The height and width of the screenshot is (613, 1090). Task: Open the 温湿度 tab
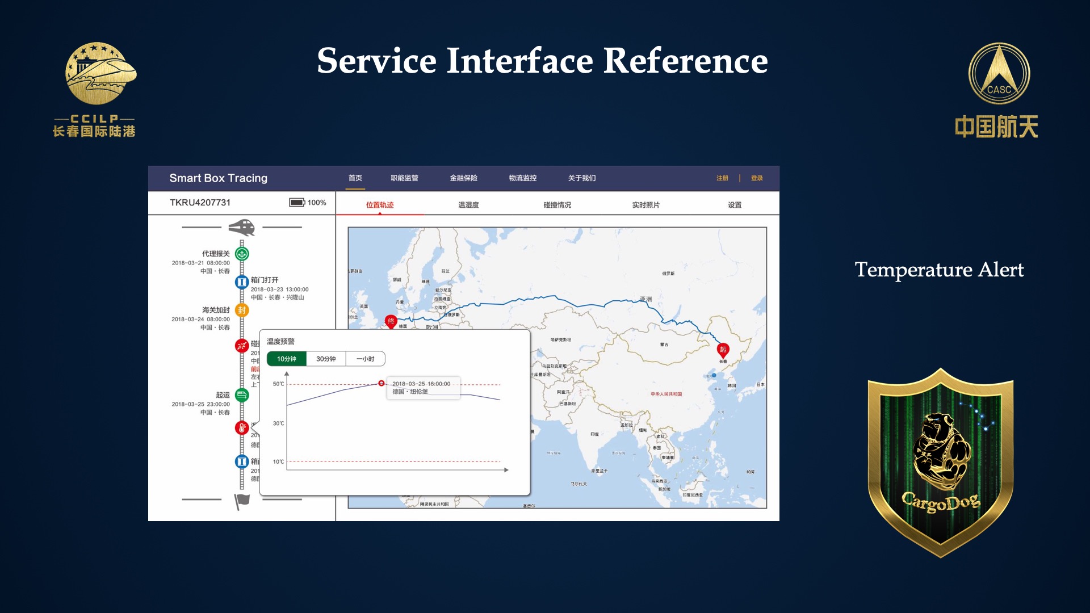click(468, 205)
